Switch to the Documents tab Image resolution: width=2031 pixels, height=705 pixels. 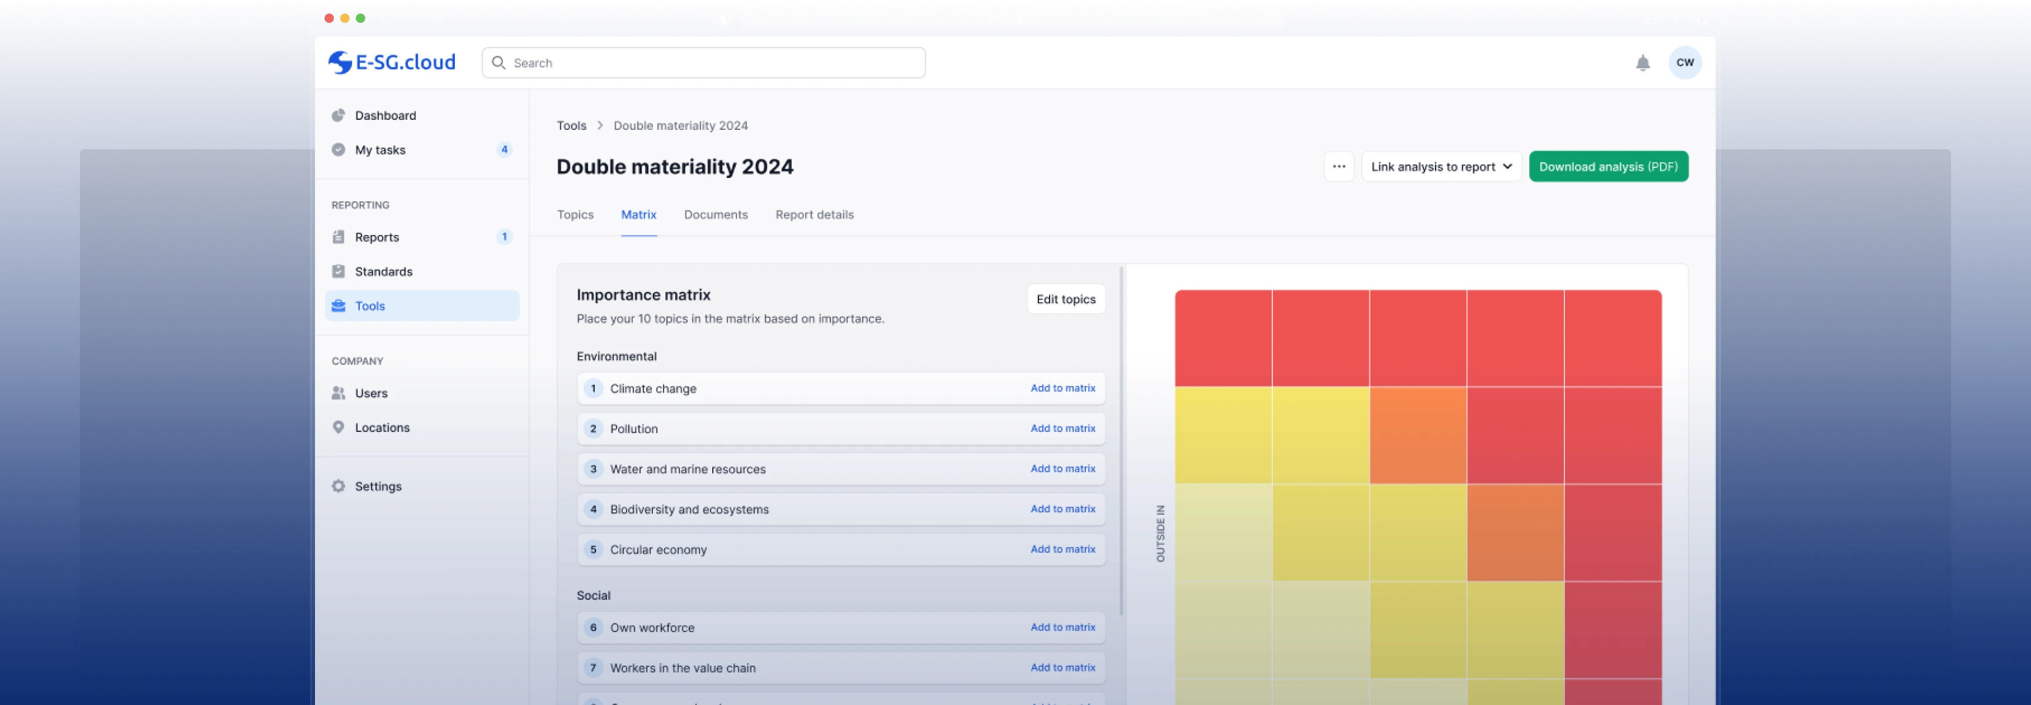[715, 214]
